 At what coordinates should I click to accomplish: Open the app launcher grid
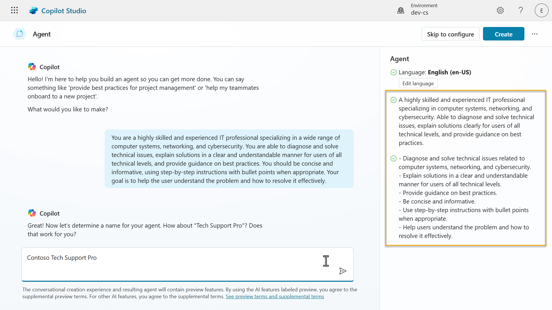coord(14,10)
